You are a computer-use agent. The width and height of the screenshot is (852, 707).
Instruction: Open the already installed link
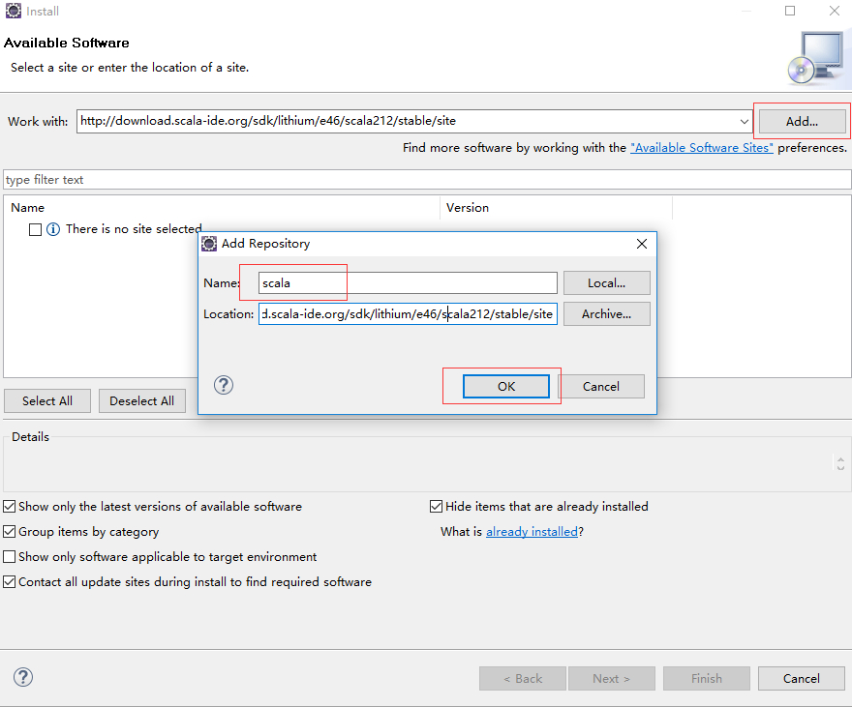pyautogui.click(x=532, y=532)
